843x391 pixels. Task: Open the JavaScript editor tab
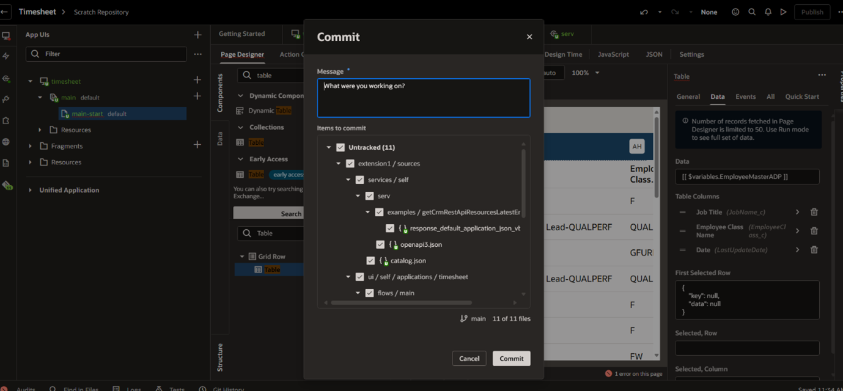613,54
